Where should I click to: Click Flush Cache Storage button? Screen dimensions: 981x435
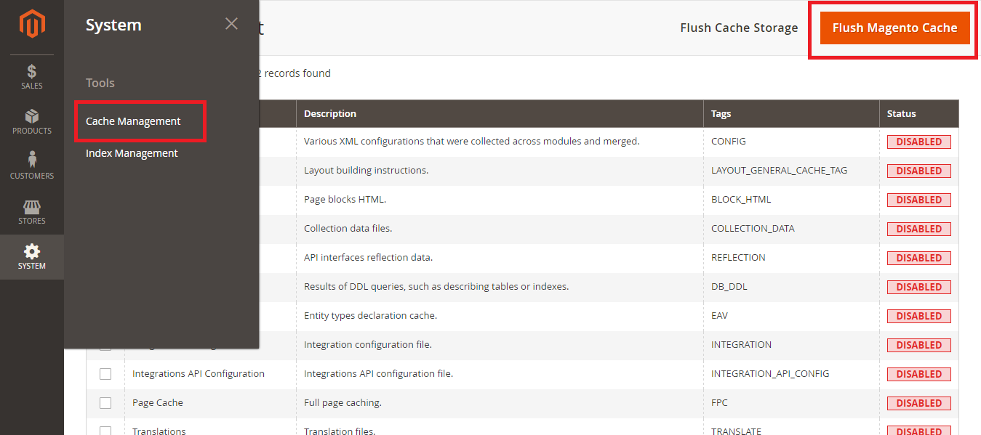(x=739, y=28)
